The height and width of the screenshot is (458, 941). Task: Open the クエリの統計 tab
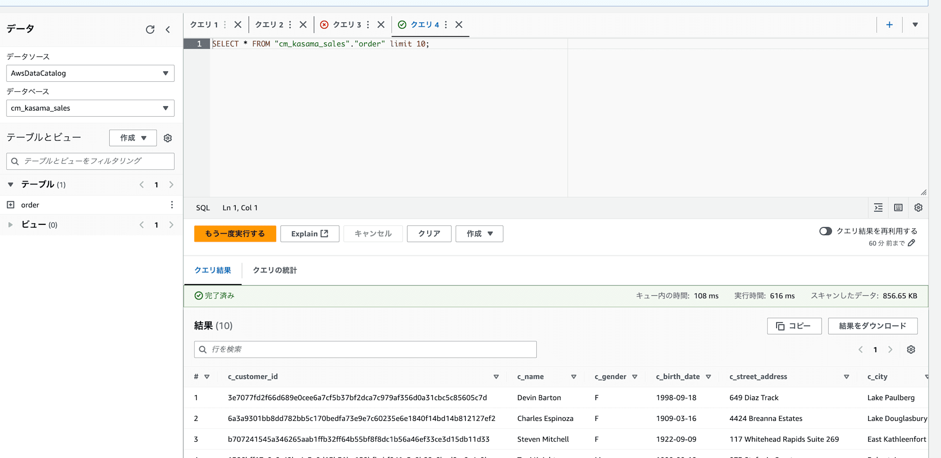(275, 270)
